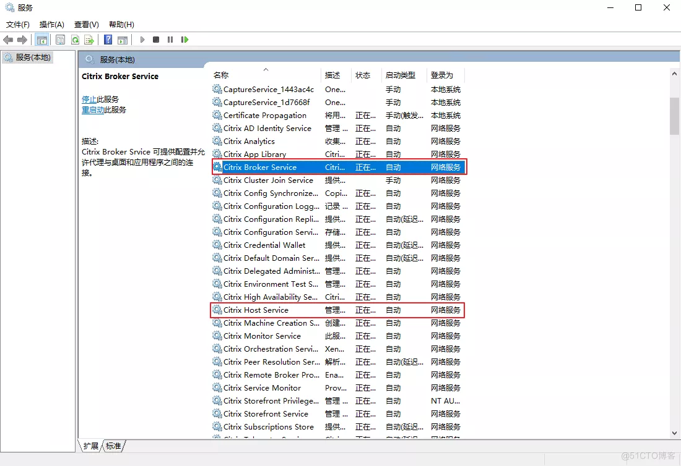Click gear icon of Certificate Propagation row
The width and height of the screenshot is (681, 466).
click(x=217, y=115)
